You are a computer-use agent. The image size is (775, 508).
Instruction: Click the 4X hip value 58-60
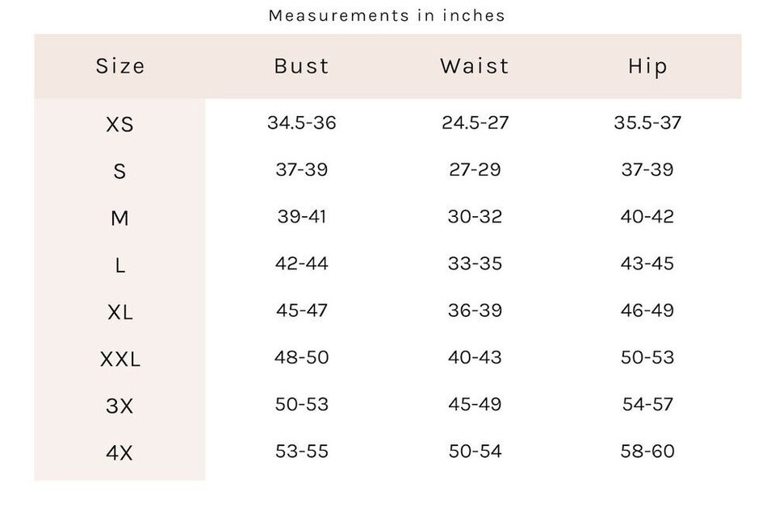pos(647,451)
